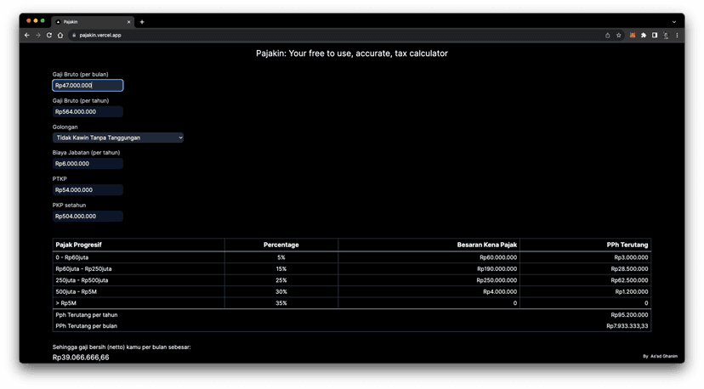Viewport: 704px width, 389px height.
Task: Close the Pajakin tab
Action: pyautogui.click(x=129, y=21)
